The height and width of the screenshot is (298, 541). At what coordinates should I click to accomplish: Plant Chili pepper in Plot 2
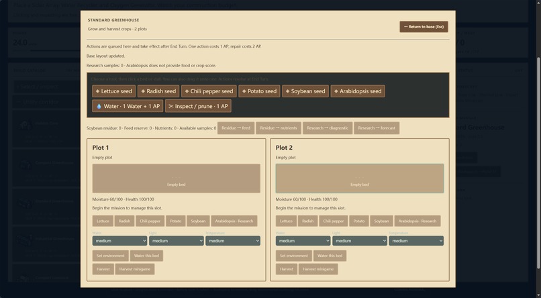coord(334,221)
